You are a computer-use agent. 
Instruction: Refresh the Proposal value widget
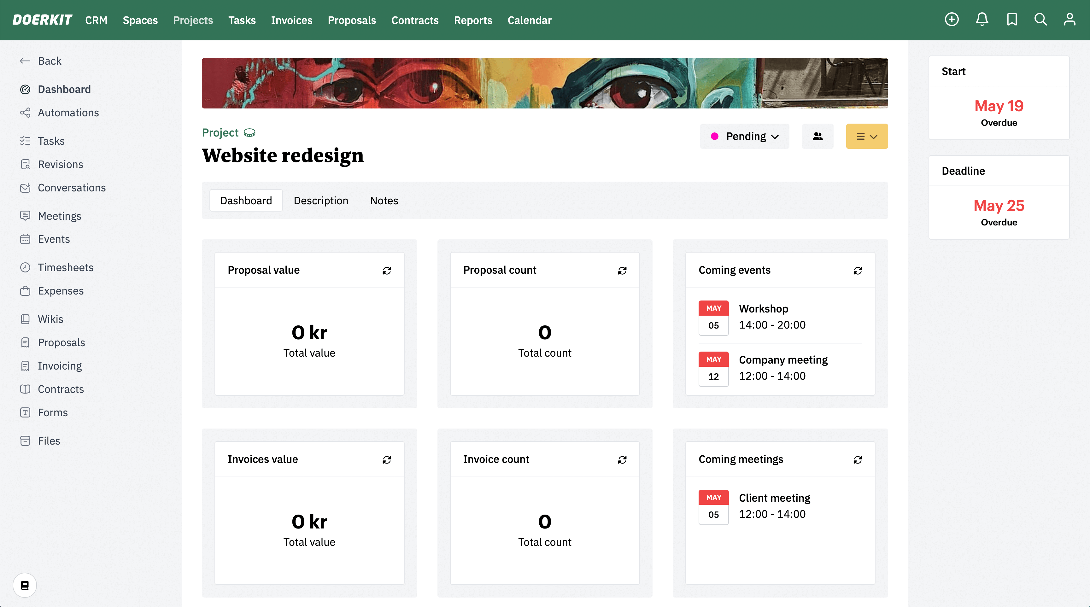tap(387, 270)
